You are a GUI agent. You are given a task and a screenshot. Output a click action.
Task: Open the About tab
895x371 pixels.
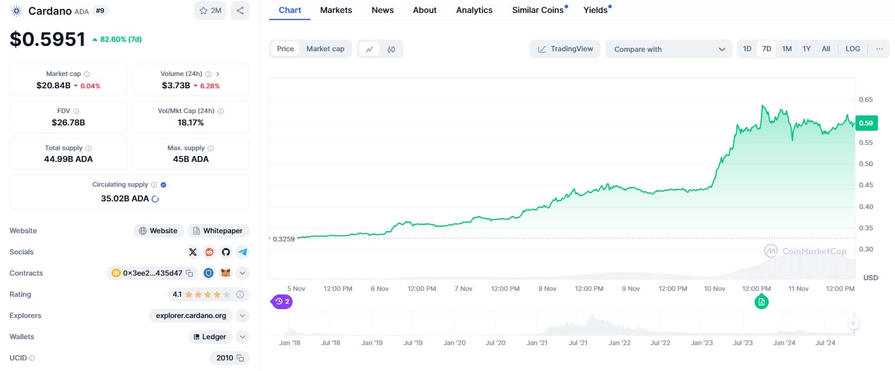[x=425, y=10]
